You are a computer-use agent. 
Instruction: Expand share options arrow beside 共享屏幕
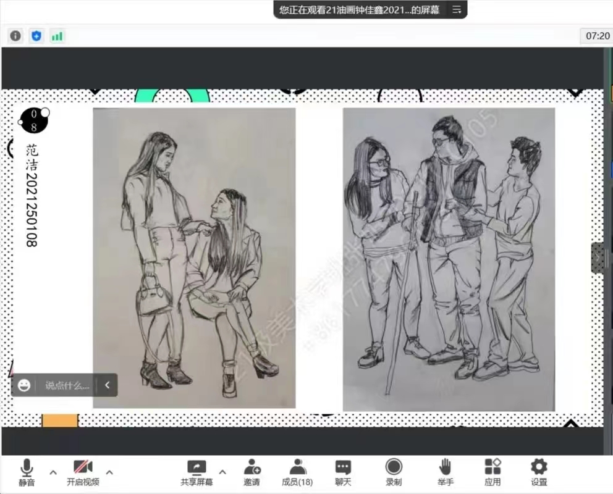(x=222, y=472)
